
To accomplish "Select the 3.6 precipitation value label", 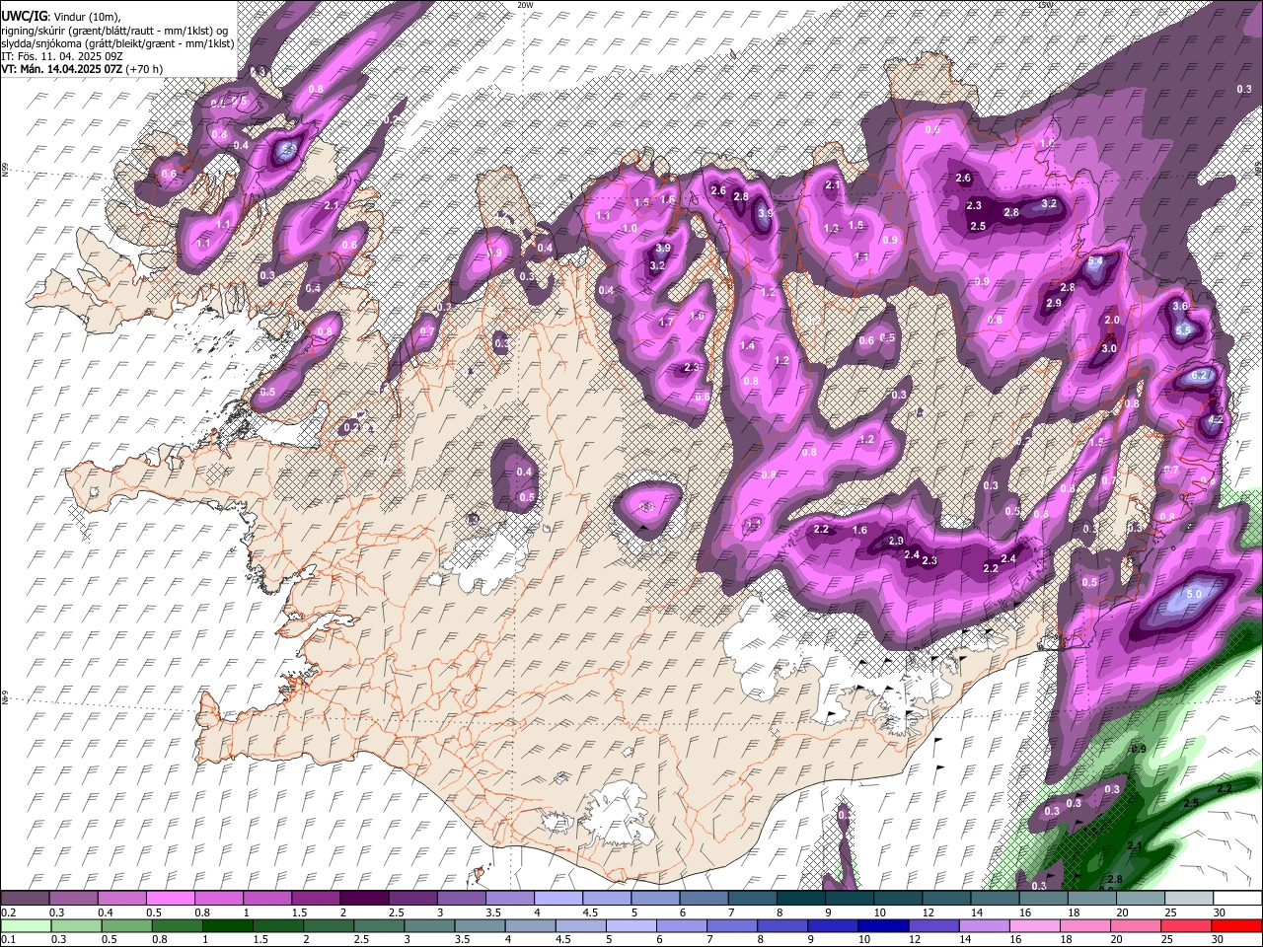I will tap(1180, 307).
